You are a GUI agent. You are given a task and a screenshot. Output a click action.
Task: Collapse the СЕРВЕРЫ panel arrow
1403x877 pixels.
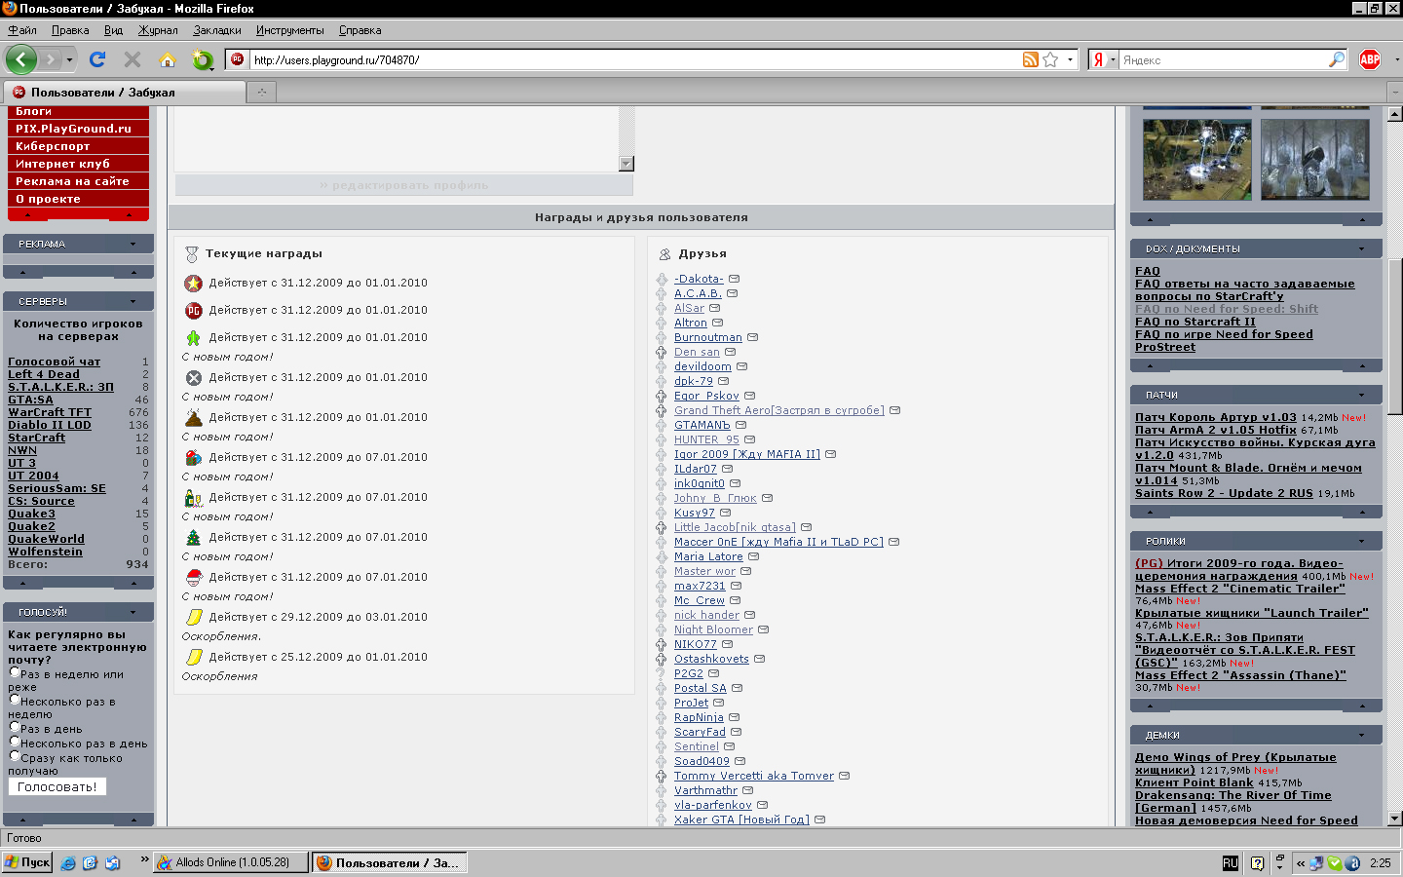point(133,301)
